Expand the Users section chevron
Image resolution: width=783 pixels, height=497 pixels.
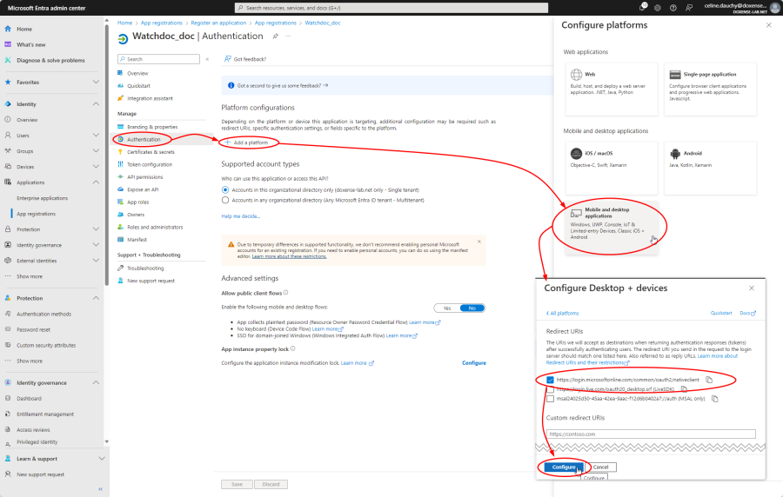(x=96, y=136)
